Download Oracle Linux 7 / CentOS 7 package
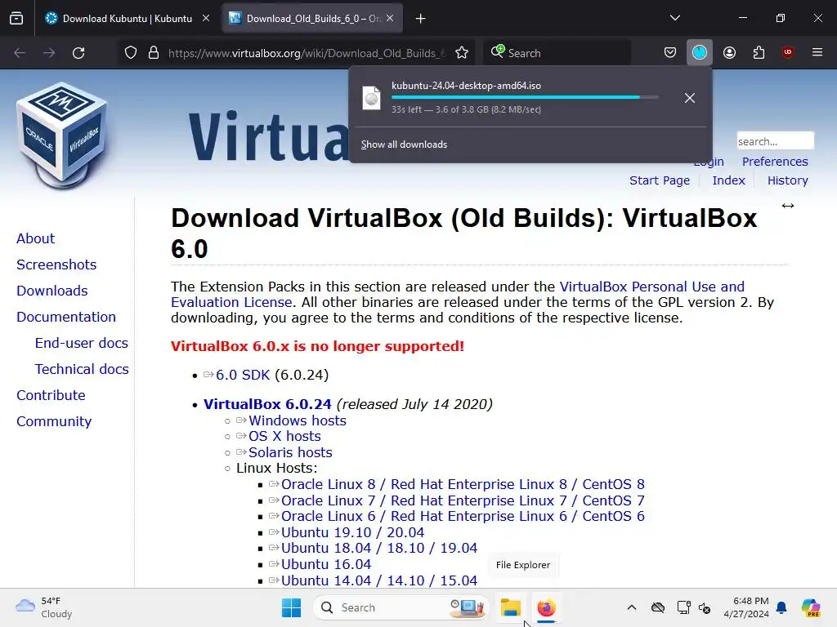 (463, 500)
